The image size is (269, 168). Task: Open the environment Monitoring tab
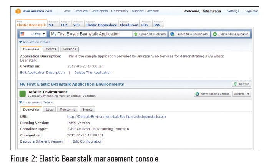[x=68, y=110]
